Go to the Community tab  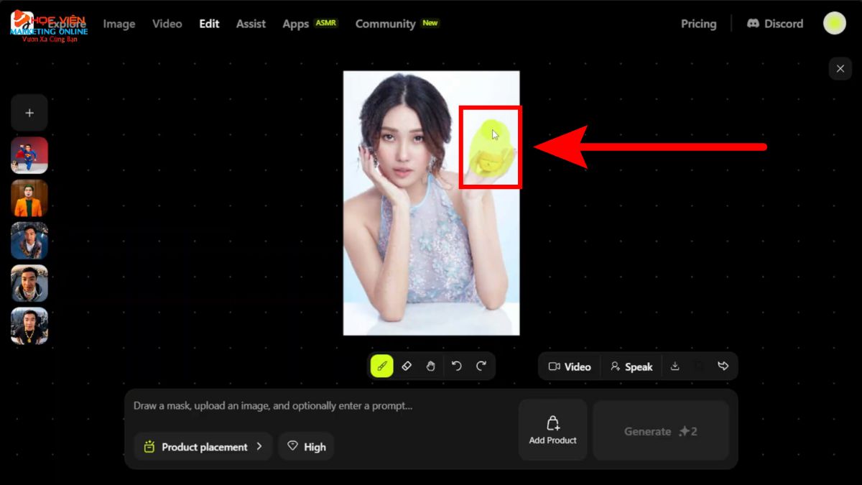tap(385, 24)
